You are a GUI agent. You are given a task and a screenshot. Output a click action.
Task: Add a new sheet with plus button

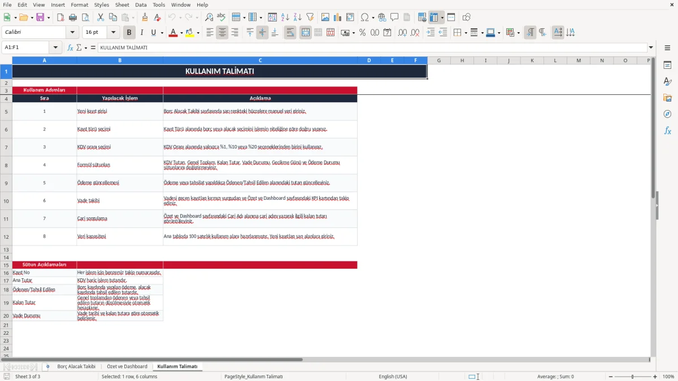tap(47, 366)
